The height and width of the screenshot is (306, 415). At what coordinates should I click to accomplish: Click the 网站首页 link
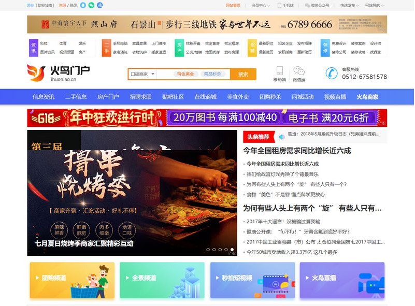pos(233,5)
